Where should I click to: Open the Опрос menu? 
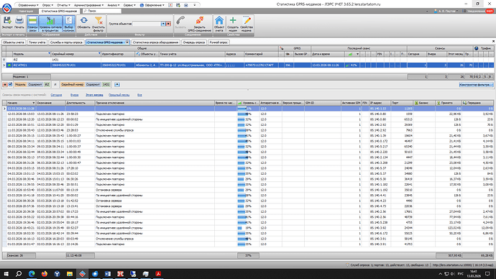point(47,5)
